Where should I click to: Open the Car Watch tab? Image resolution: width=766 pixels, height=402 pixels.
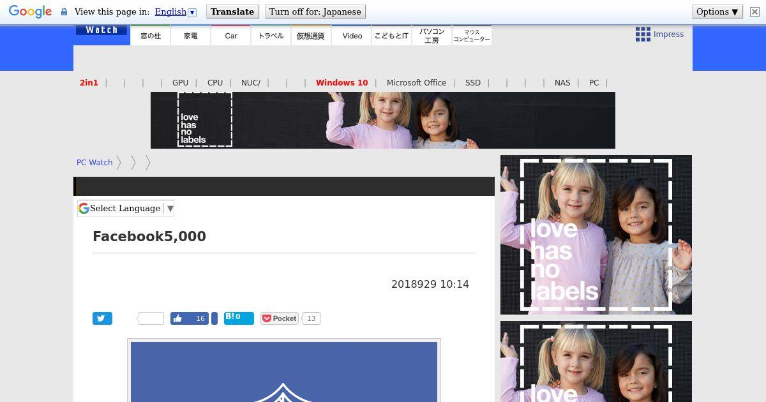231,36
